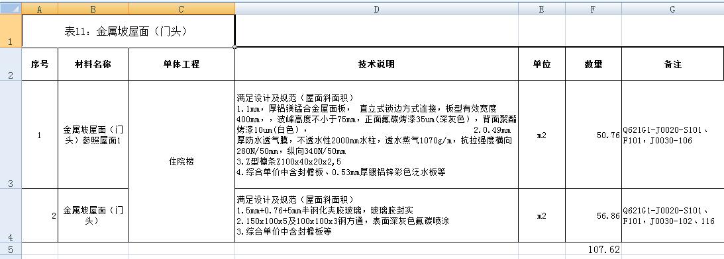Click the quantity cell 56.86
Viewport: 724px width, 259px height.
[x=594, y=215]
